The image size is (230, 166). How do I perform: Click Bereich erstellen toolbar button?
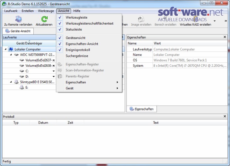[x=165, y=21]
